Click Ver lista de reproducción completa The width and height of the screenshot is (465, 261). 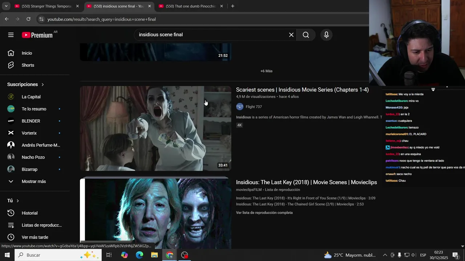pyautogui.click(x=264, y=213)
